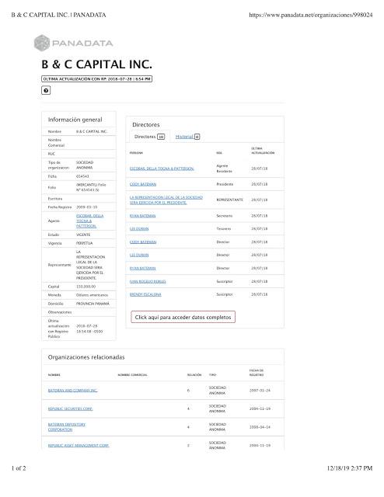The image size is (384, 497).
Task: Open the question mark help icon
Action: (x=46, y=91)
